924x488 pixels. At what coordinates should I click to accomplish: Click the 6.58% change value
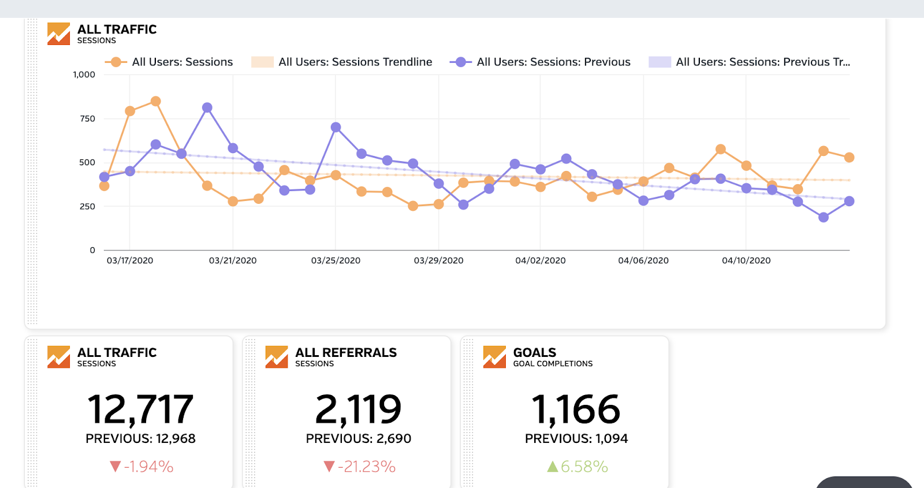click(x=584, y=467)
